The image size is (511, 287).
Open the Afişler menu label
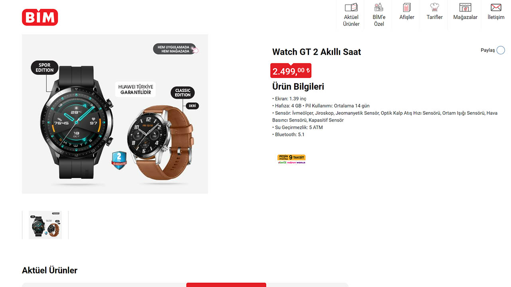[x=407, y=17]
